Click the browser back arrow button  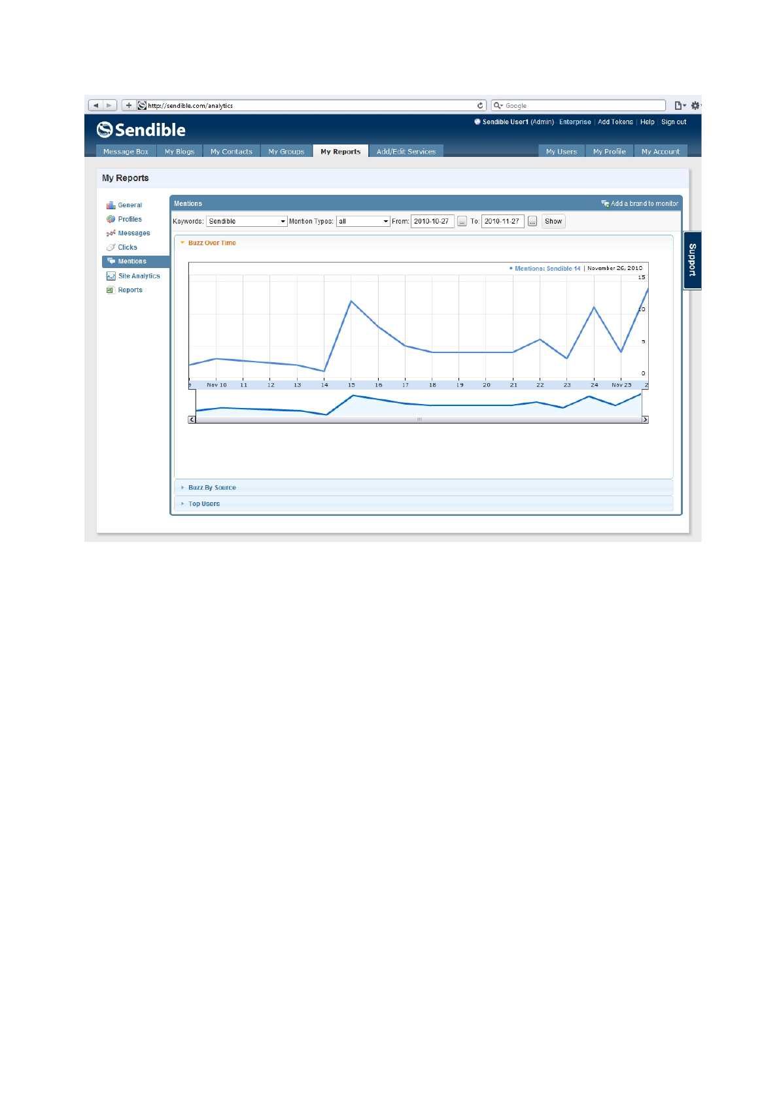(95, 105)
